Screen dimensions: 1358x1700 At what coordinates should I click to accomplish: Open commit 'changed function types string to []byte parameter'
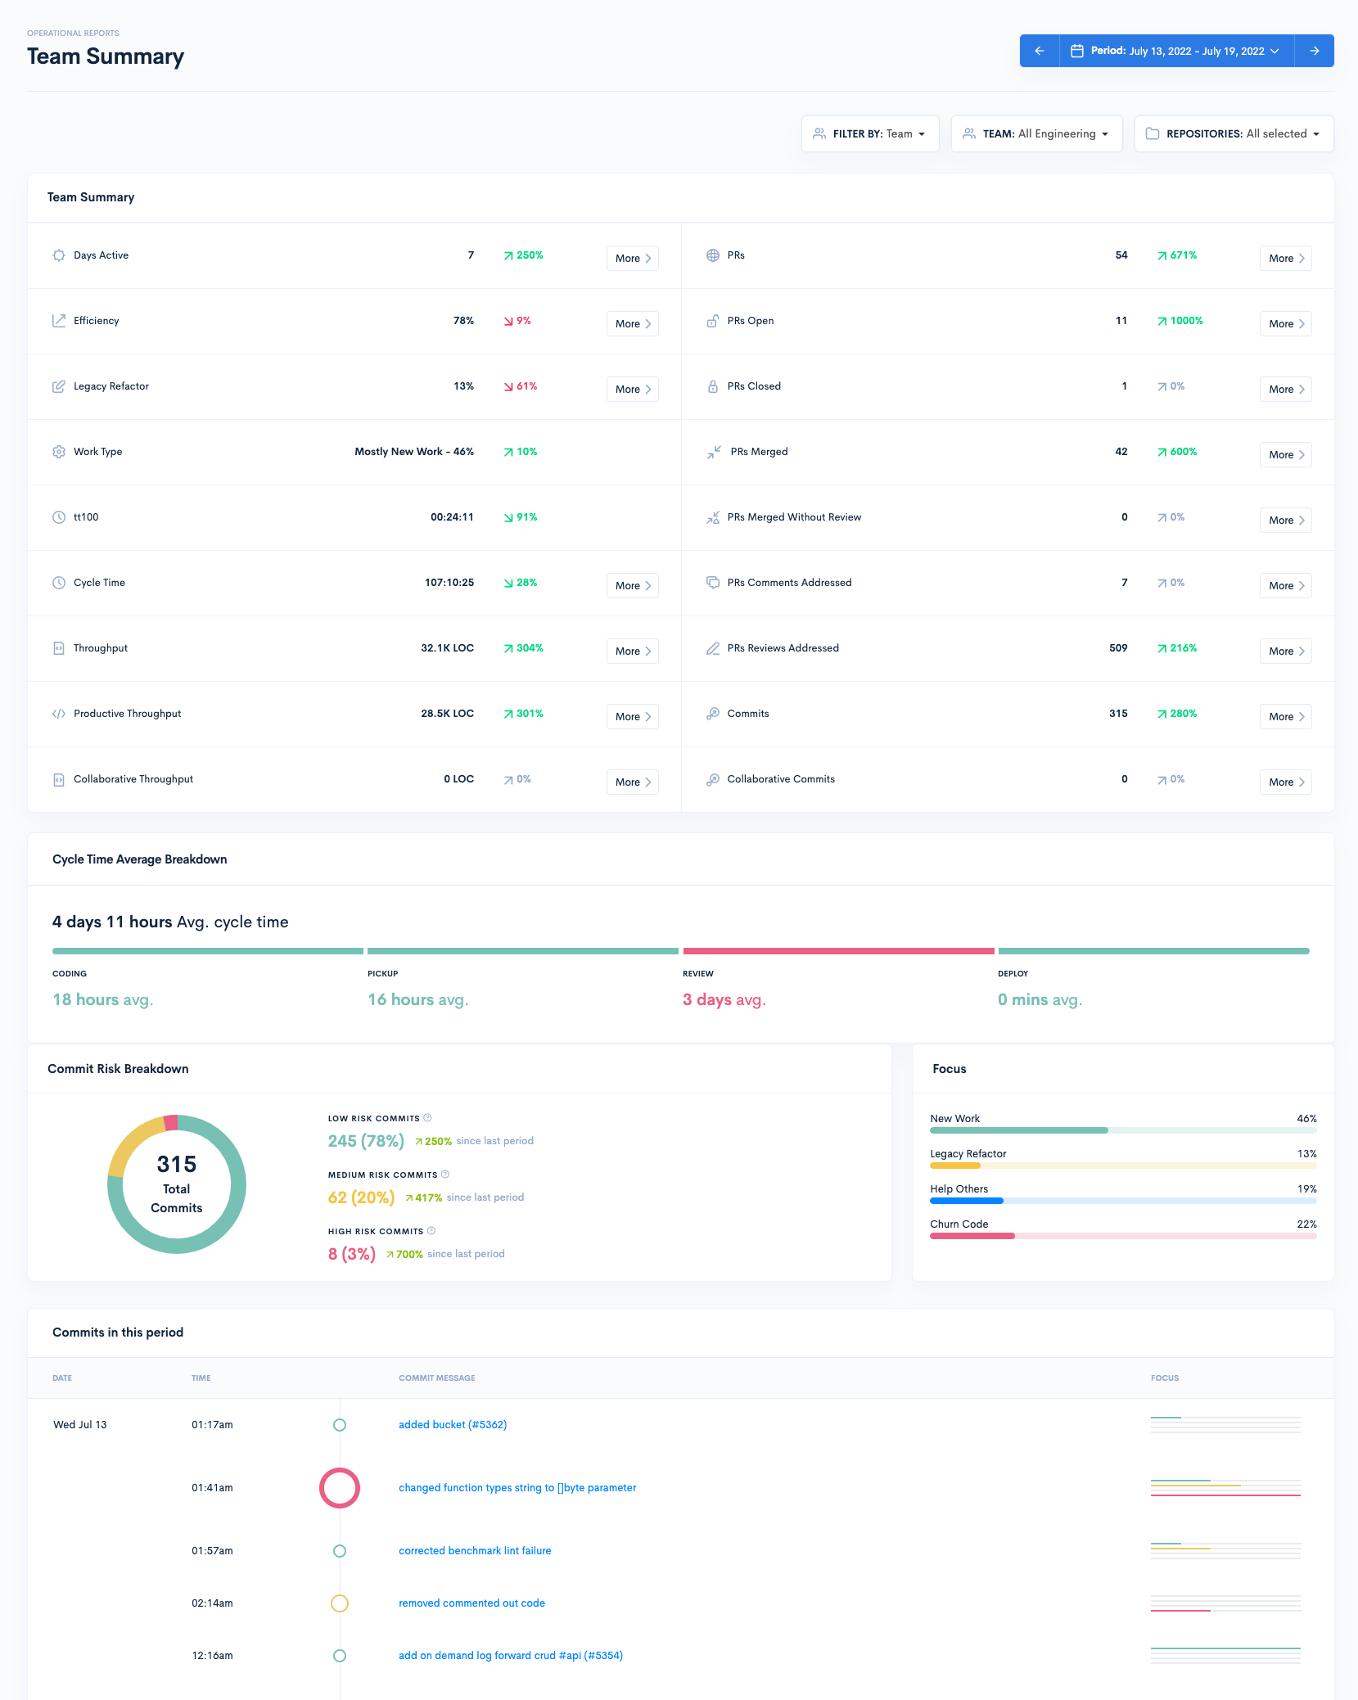click(517, 1488)
